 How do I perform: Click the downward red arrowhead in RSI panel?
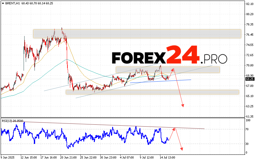pyautogui.click(x=181, y=149)
